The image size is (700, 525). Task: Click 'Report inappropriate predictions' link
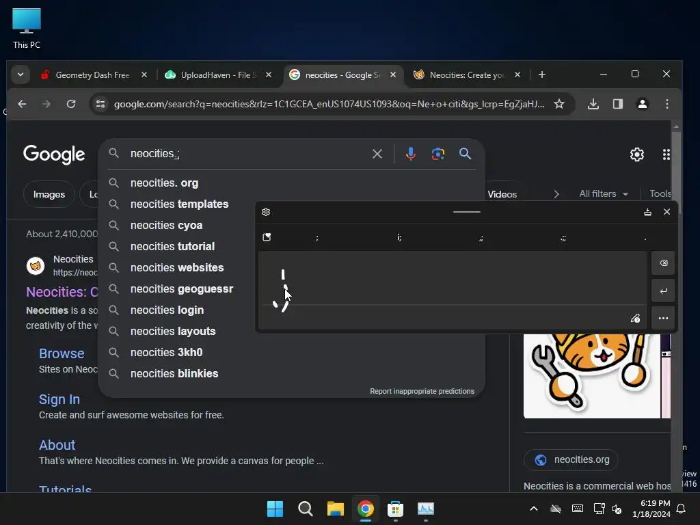click(x=422, y=391)
